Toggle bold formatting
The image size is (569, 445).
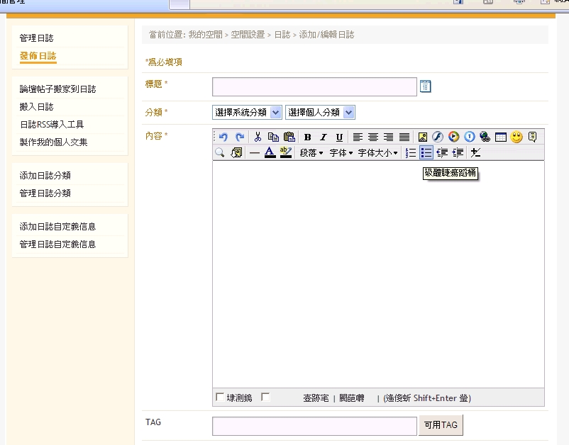coord(307,137)
